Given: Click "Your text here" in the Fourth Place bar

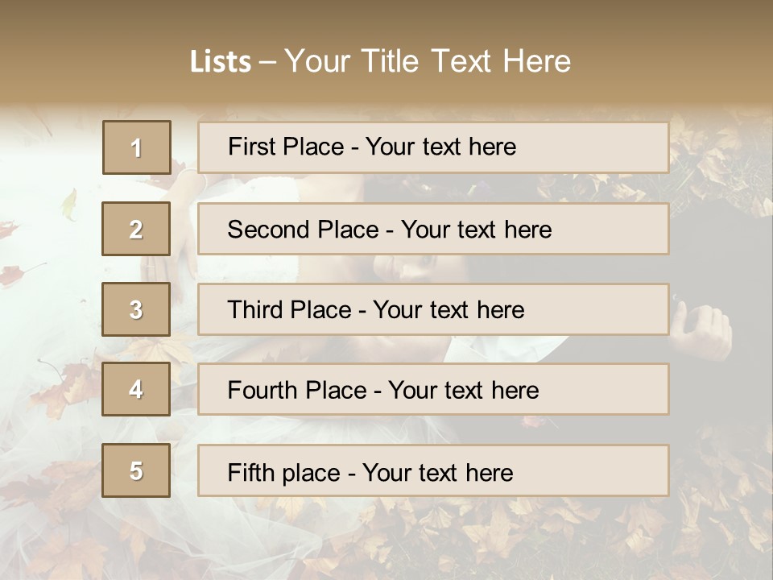Looking at the screenshot, I should (x=463, y=391).
